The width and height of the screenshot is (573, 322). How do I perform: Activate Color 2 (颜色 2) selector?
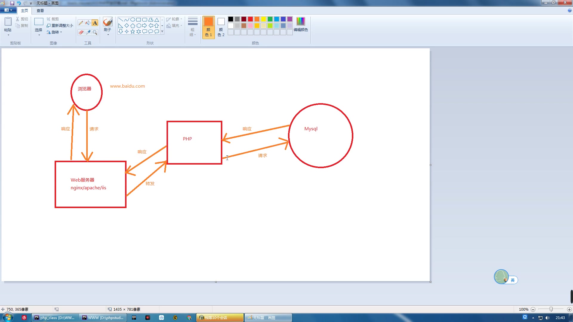click(221, 27)
